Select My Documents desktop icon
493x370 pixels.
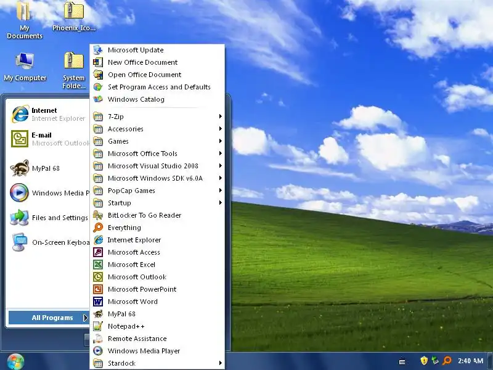(25, 20)
